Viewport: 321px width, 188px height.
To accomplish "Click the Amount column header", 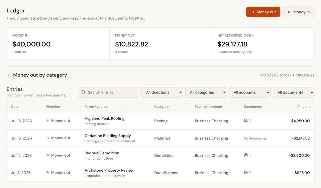I will (303, 107).
